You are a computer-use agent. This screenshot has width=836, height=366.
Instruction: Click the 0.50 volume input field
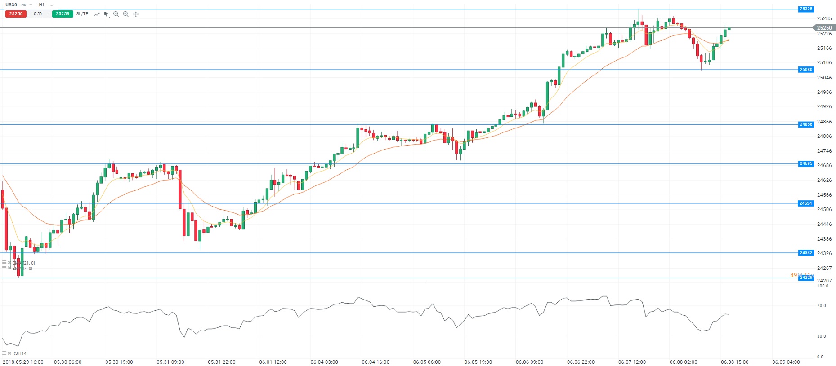38,14
